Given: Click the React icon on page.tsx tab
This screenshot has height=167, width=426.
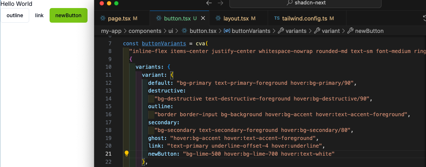Looking at the screenshot, I should [103, 19].
